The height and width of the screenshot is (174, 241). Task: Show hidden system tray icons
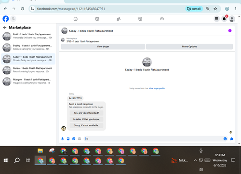tap(195, 160)
